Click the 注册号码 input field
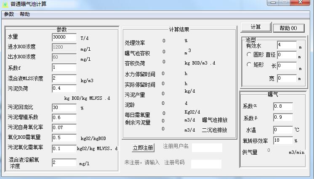 click(206, 164)
